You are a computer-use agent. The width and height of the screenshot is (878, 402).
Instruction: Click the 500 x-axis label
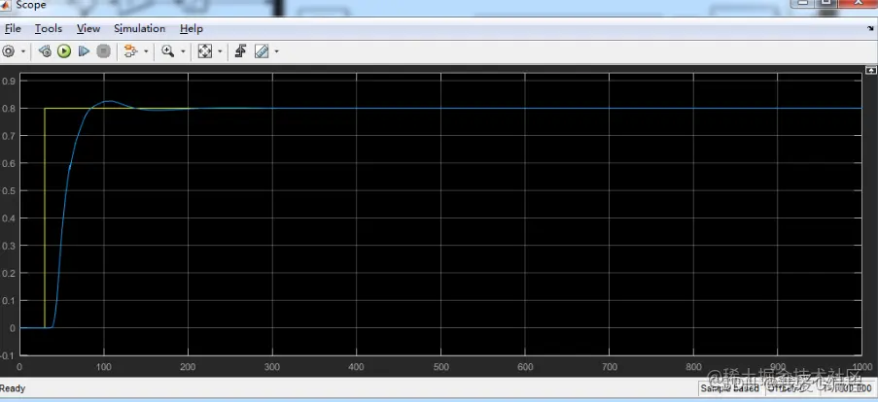pos(441,367)
